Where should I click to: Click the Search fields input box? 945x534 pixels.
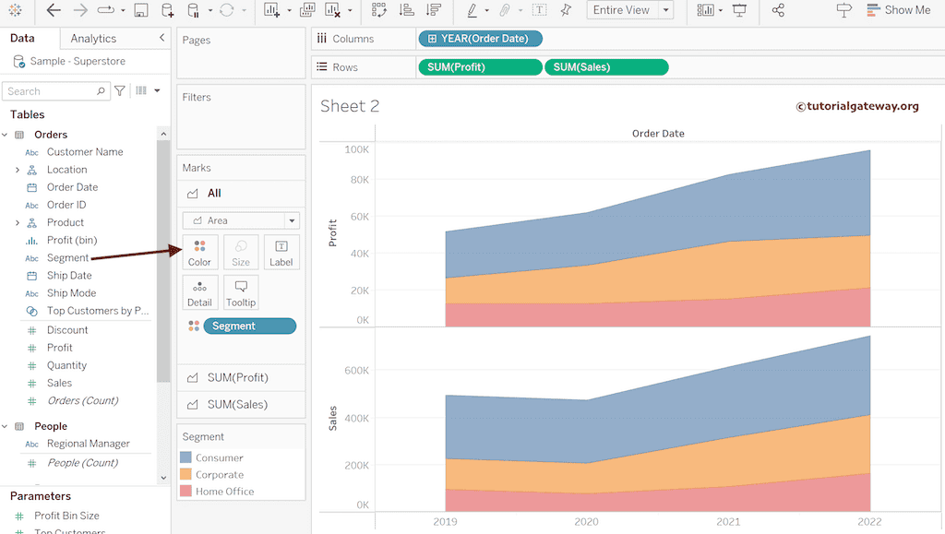pos(51,91)
